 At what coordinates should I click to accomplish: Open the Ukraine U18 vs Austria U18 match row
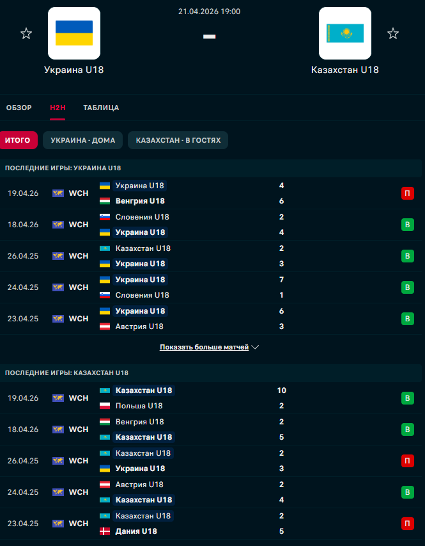211,319
